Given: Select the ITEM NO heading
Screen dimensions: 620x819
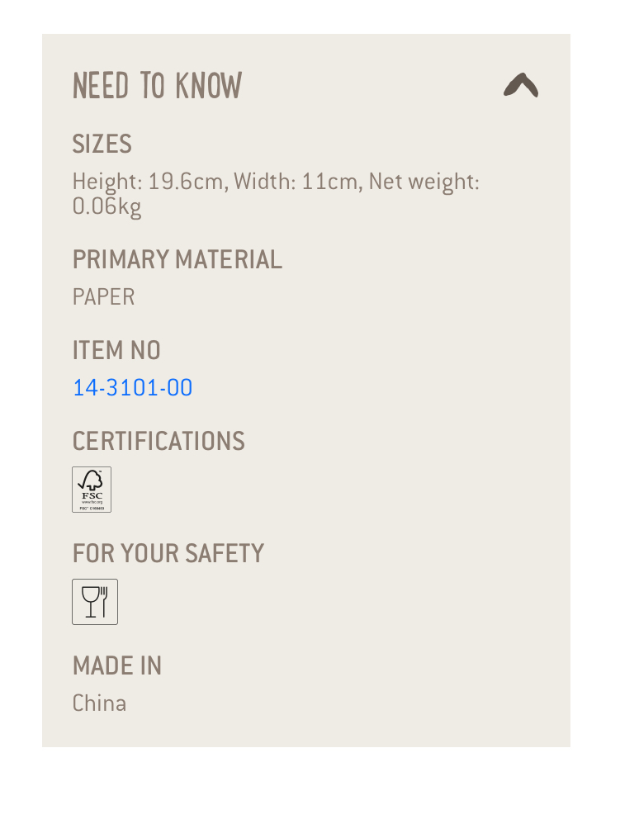Looking at the screenshot, I should pos(116,350).
